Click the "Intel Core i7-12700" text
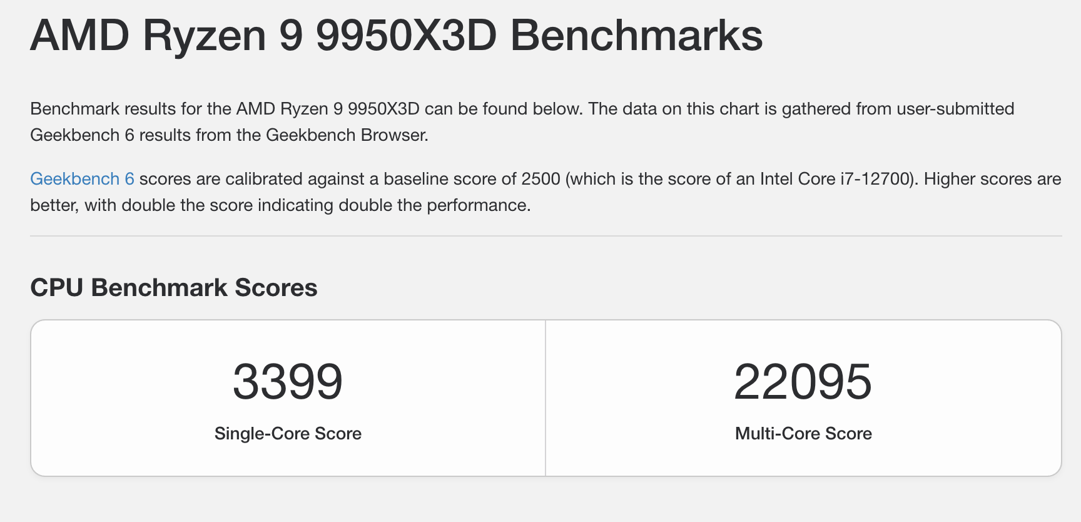 835,179
